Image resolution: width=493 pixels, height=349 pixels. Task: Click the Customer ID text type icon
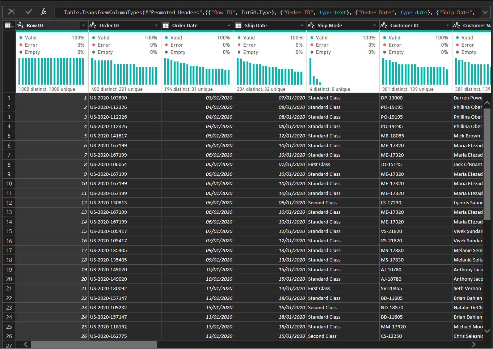(384, 25)
